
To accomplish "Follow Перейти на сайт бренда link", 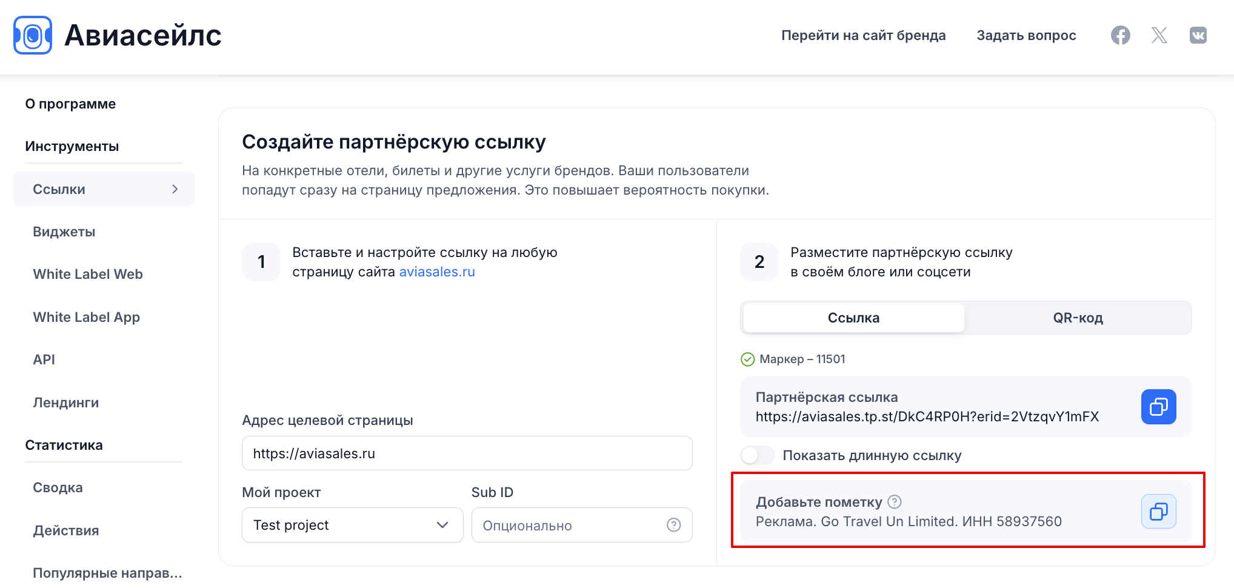I will (863, 35).
